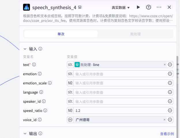
Task: Click the variable picker icon in the speed_ratio row
Action: coord(170,110)
